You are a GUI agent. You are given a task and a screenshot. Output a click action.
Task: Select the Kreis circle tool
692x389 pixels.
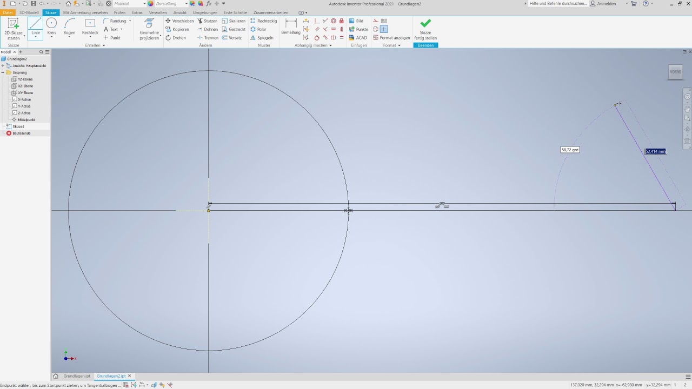pyautogui.click(x=51, y=26)
